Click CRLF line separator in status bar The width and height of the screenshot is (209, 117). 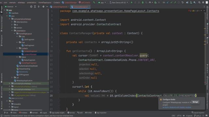click(x=173, y=116)
